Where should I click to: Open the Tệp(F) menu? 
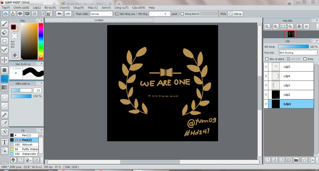click(6, 7)
